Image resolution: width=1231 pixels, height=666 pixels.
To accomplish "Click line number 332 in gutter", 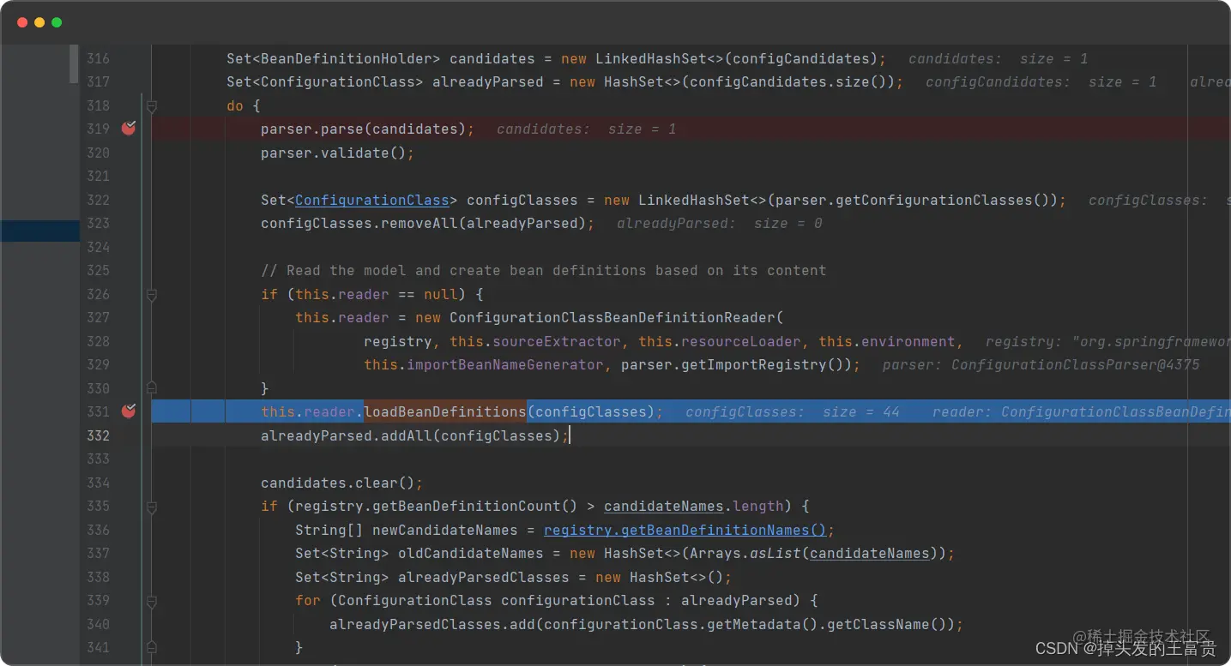I will coord(98,435).
